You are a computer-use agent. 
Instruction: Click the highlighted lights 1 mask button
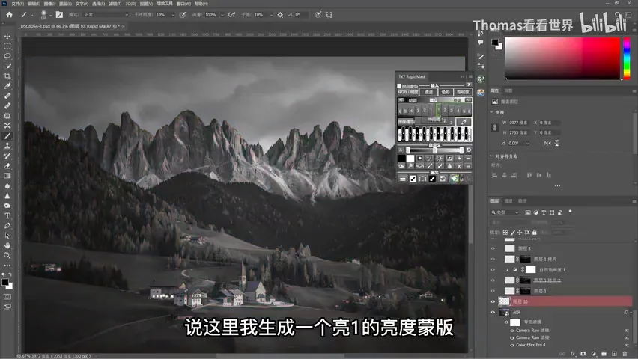tap(438, 110)
